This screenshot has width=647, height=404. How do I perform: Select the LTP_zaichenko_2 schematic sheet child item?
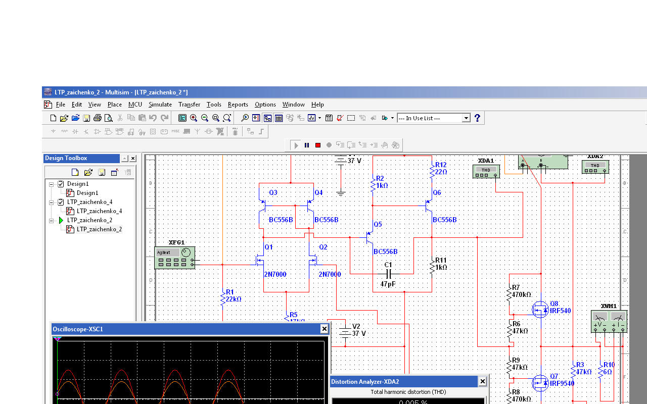click(100, 229)
